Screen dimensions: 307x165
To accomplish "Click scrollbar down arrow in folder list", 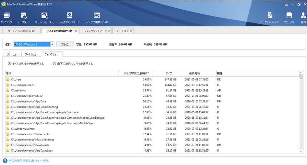I will (x=301, y=152).
